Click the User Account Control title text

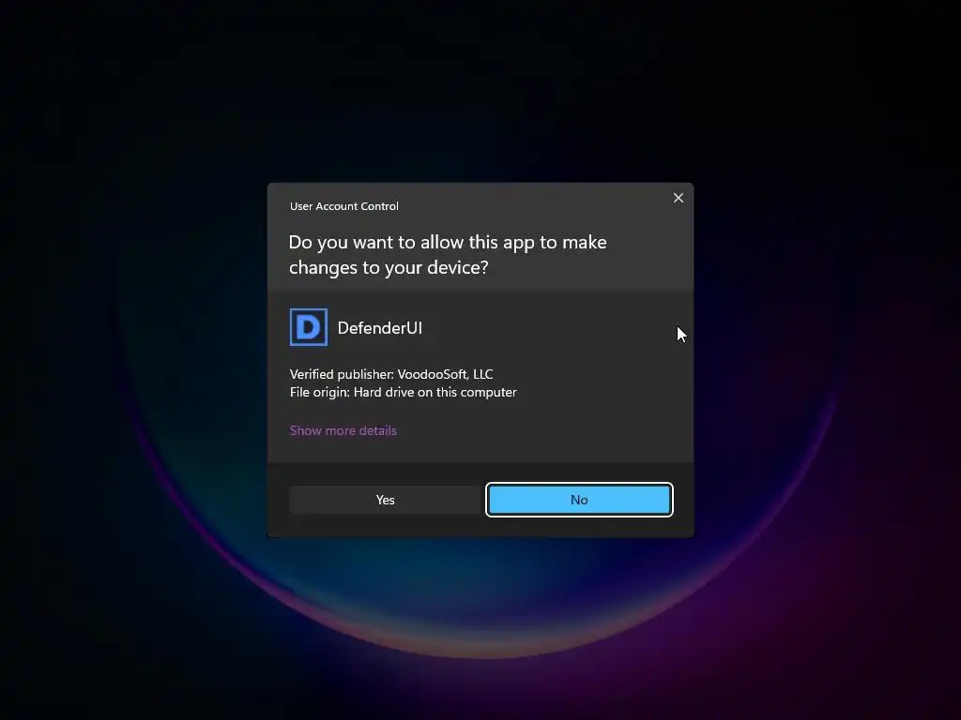pyautogui.click(x=343, y=206)
